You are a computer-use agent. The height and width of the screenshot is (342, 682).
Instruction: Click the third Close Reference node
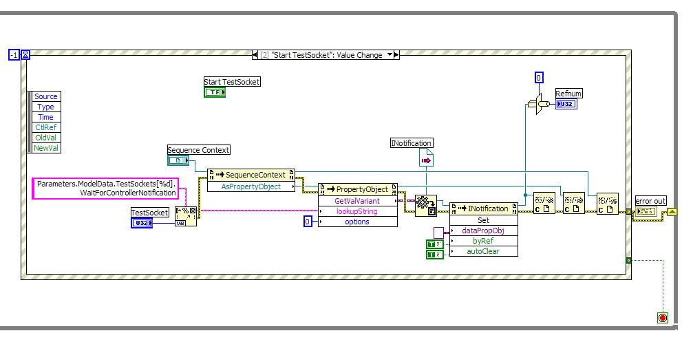pos(608,204)
